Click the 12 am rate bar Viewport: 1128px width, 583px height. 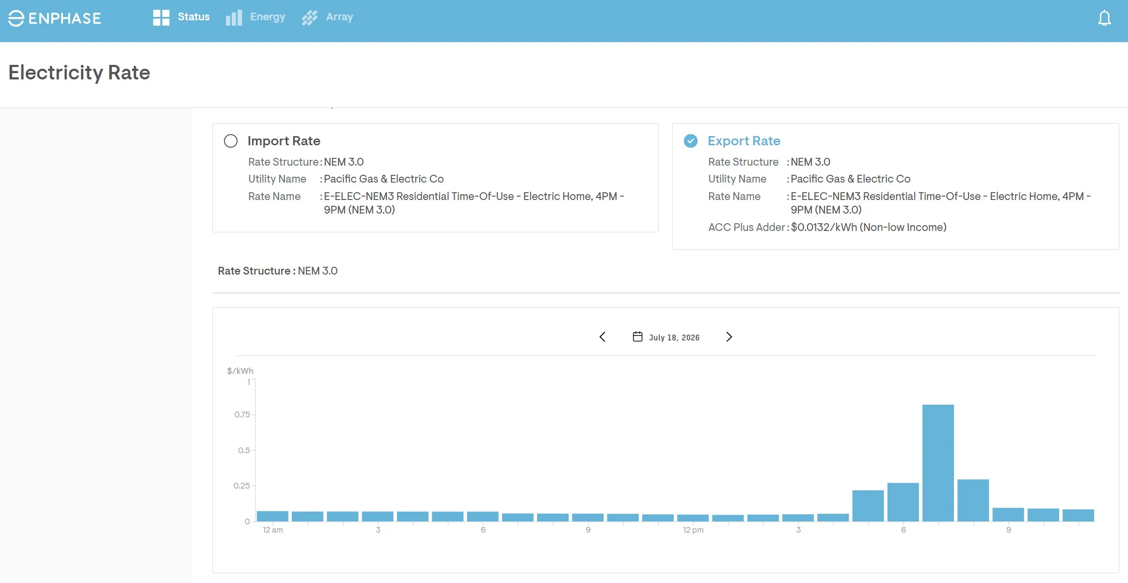click(x=272, y=516)
